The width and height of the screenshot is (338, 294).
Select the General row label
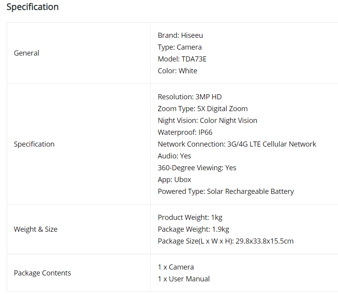click(x=26, y=53)
